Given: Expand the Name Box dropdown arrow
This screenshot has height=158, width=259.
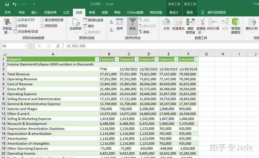Looking at the screenshot, I should click(24, 46).
